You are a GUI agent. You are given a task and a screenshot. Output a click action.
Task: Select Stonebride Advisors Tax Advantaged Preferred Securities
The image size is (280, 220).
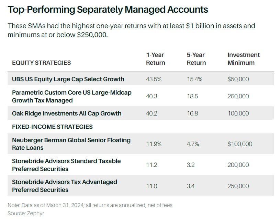tap(65, 186)
